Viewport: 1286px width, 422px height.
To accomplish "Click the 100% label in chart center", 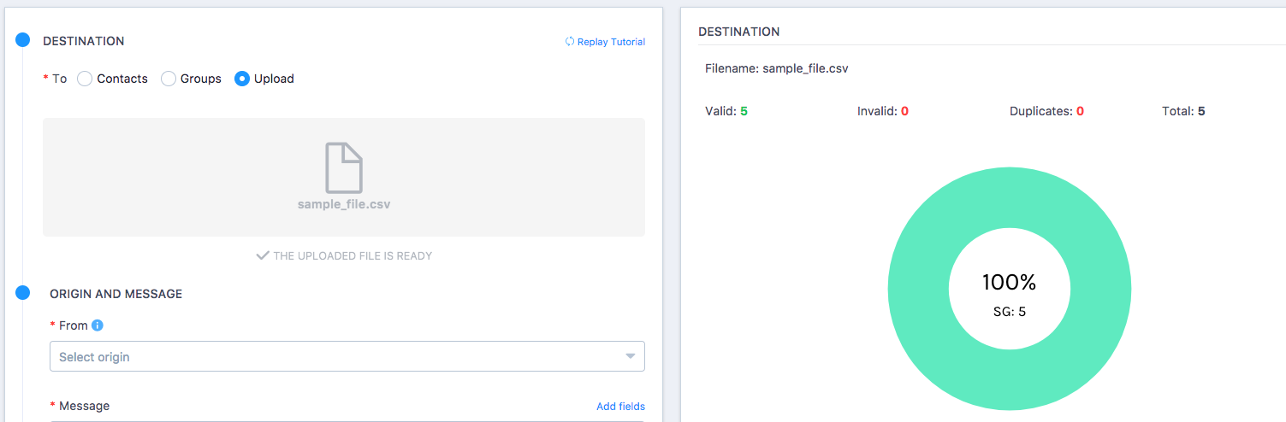I will [x=1010, y=282].
